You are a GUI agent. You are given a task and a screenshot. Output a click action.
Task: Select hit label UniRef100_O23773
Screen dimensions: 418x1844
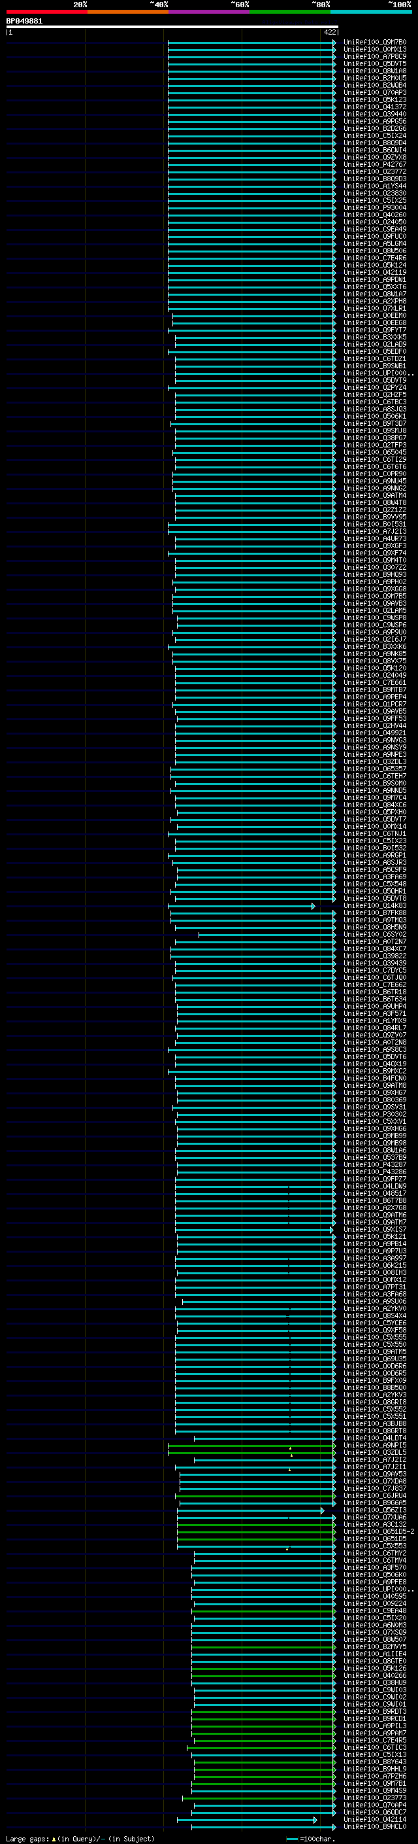[375, 1799]
